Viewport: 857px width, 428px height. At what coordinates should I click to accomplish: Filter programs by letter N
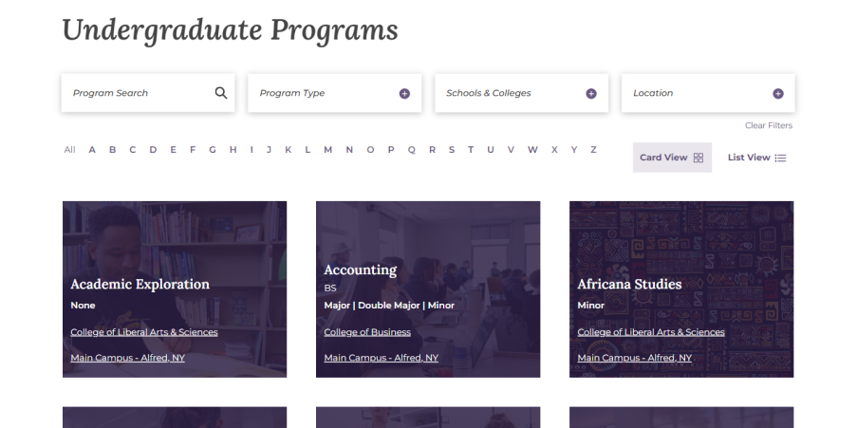[349, 150]
